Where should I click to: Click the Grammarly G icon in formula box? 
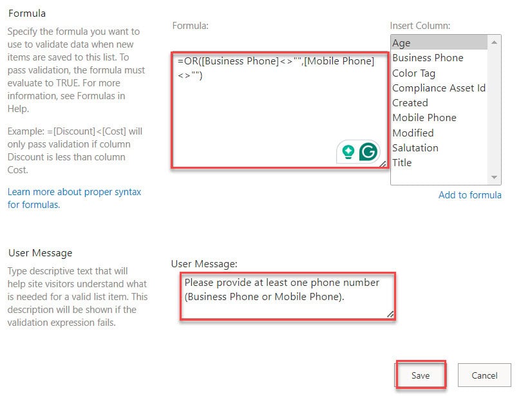coord(368,152)
